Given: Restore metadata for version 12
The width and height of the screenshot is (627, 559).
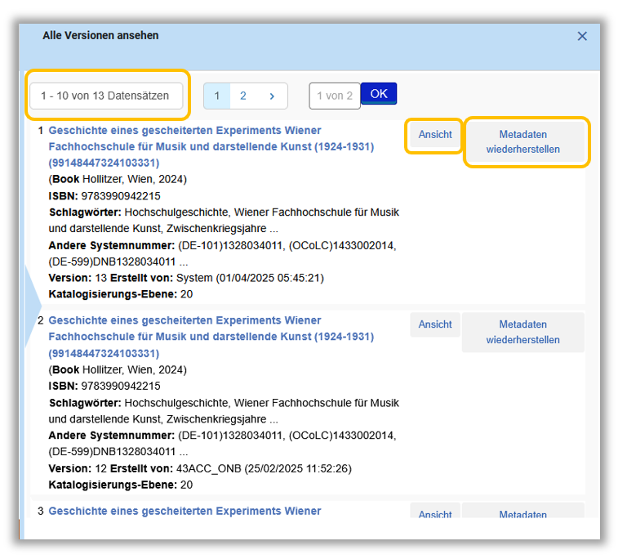Looking at the screenshot, I should pyautogui.click(x=523, y=332).
